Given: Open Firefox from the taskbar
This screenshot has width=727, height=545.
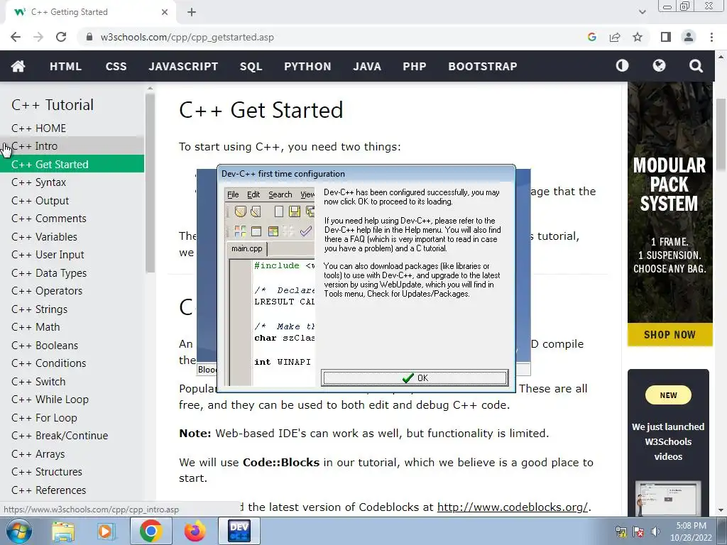Looking at the screenshot, I should click(195, 531).
